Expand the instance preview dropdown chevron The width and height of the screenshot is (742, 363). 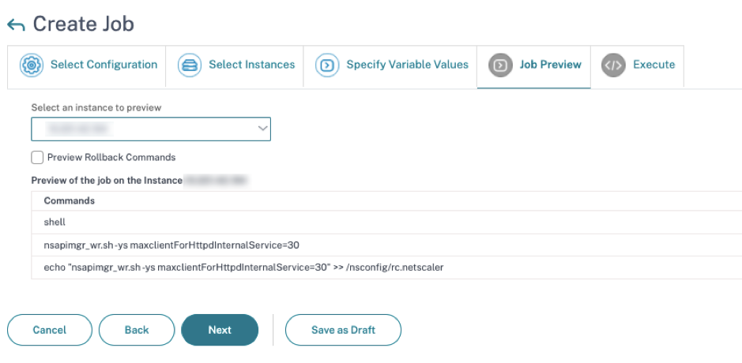click(x=262, y=129)
